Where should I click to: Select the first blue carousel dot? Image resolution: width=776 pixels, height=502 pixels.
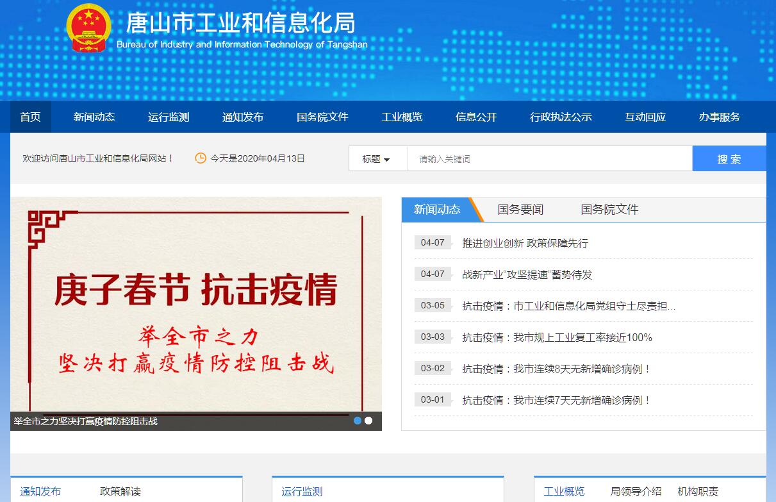pyautogui.click(x=358, y=421)
